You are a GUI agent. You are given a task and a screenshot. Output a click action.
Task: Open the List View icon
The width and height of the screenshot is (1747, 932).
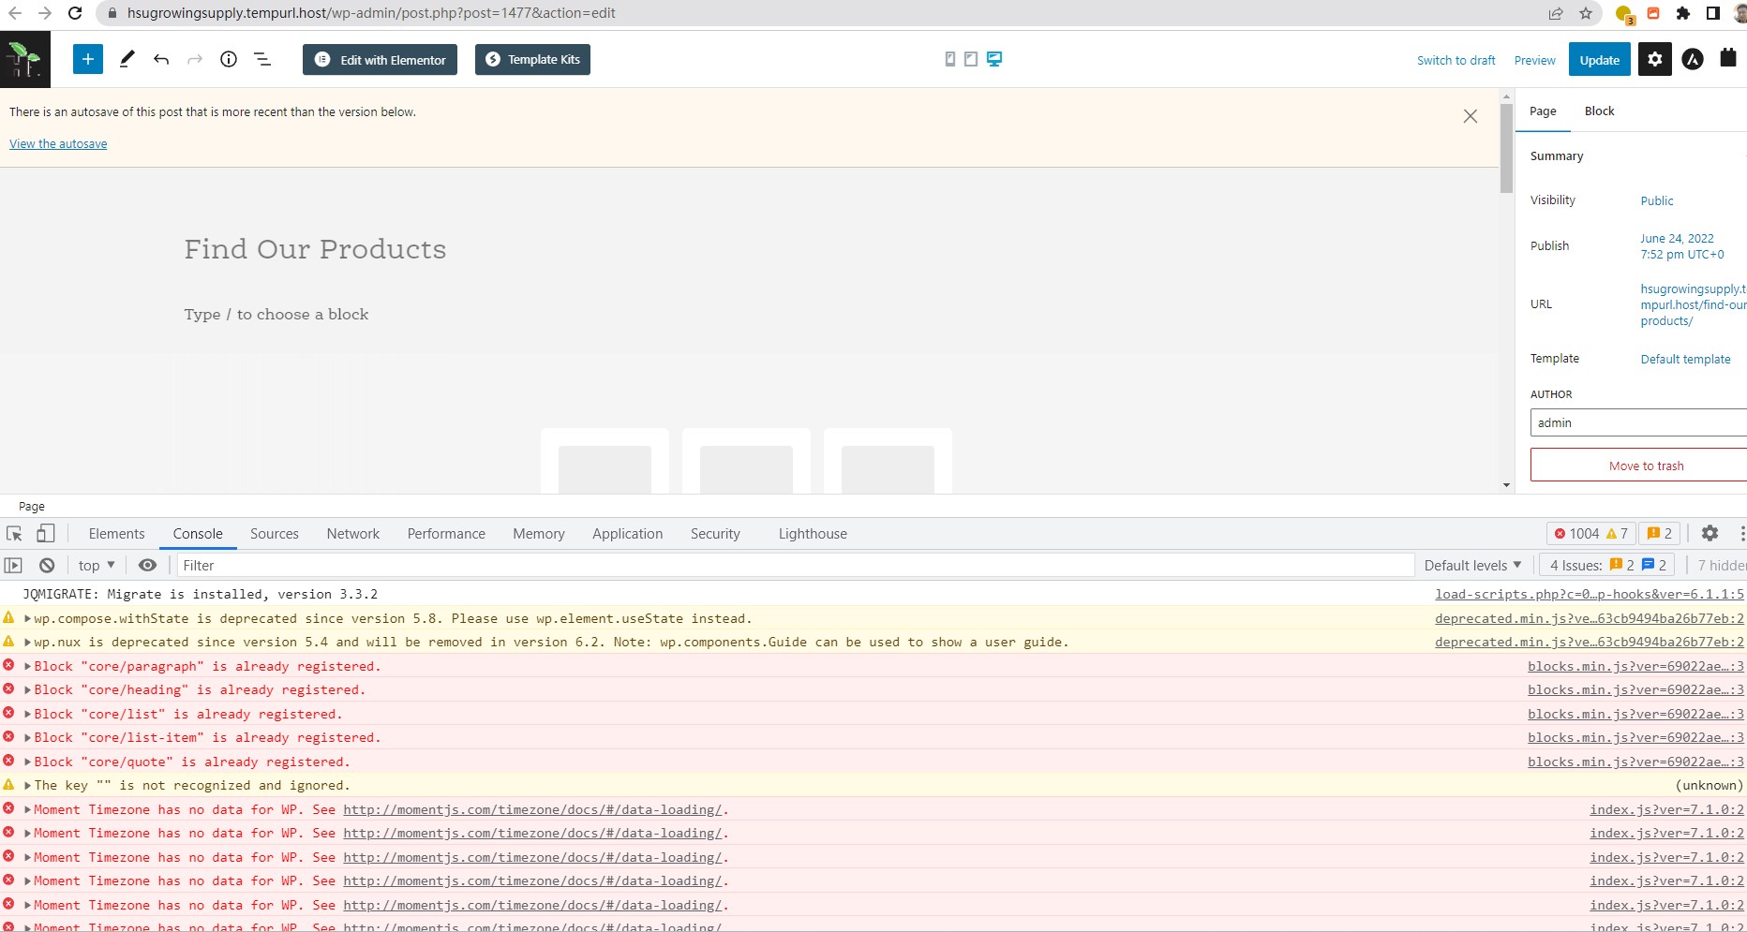coord(262,59)
